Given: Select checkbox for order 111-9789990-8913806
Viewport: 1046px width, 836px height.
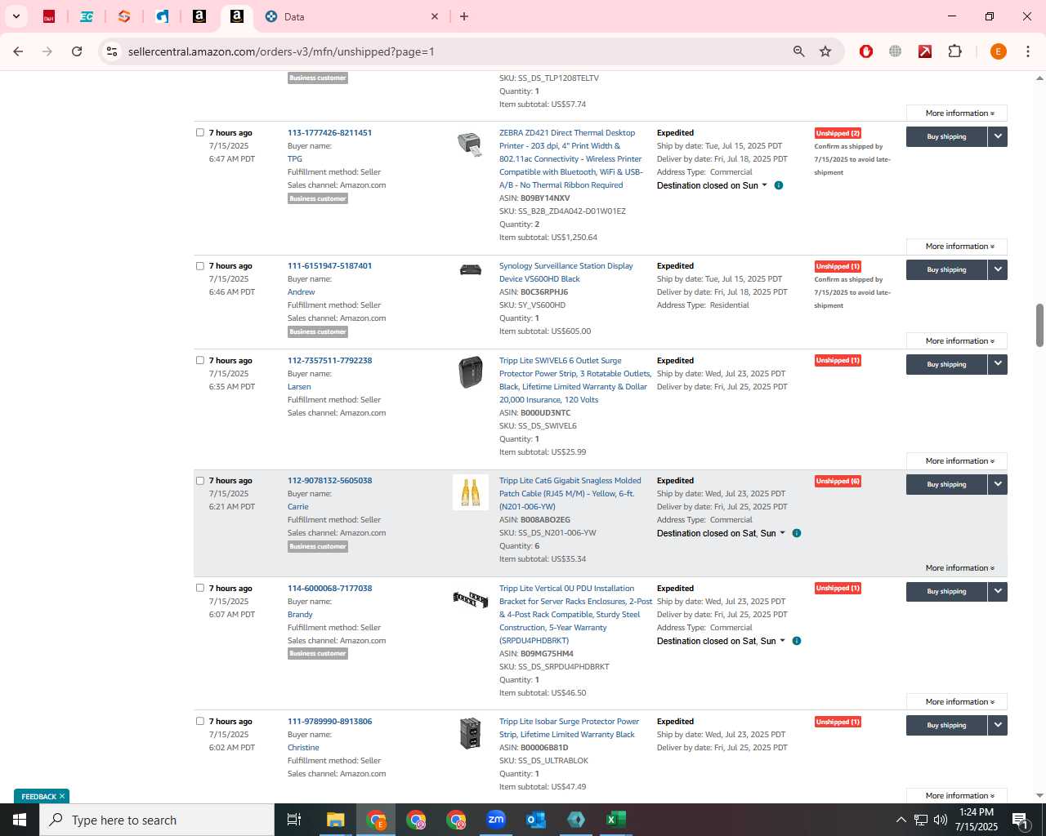Looking at the screenshot, I should point(200,721).
